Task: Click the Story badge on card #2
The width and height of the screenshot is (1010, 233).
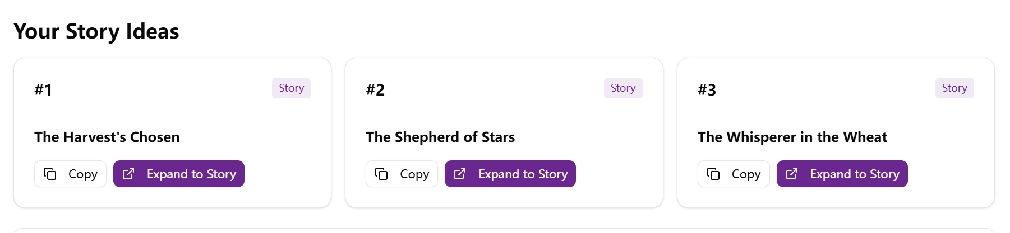Action: [622, 88]
